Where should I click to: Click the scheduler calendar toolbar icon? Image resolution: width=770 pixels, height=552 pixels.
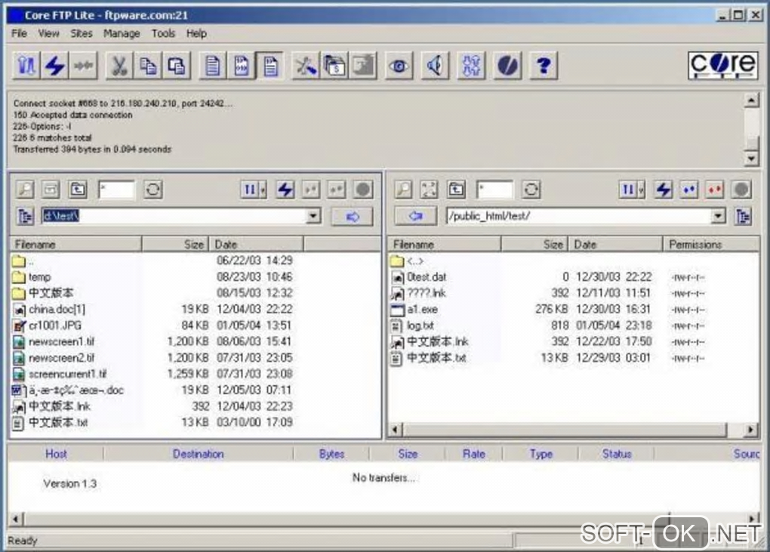coord(334,65)
